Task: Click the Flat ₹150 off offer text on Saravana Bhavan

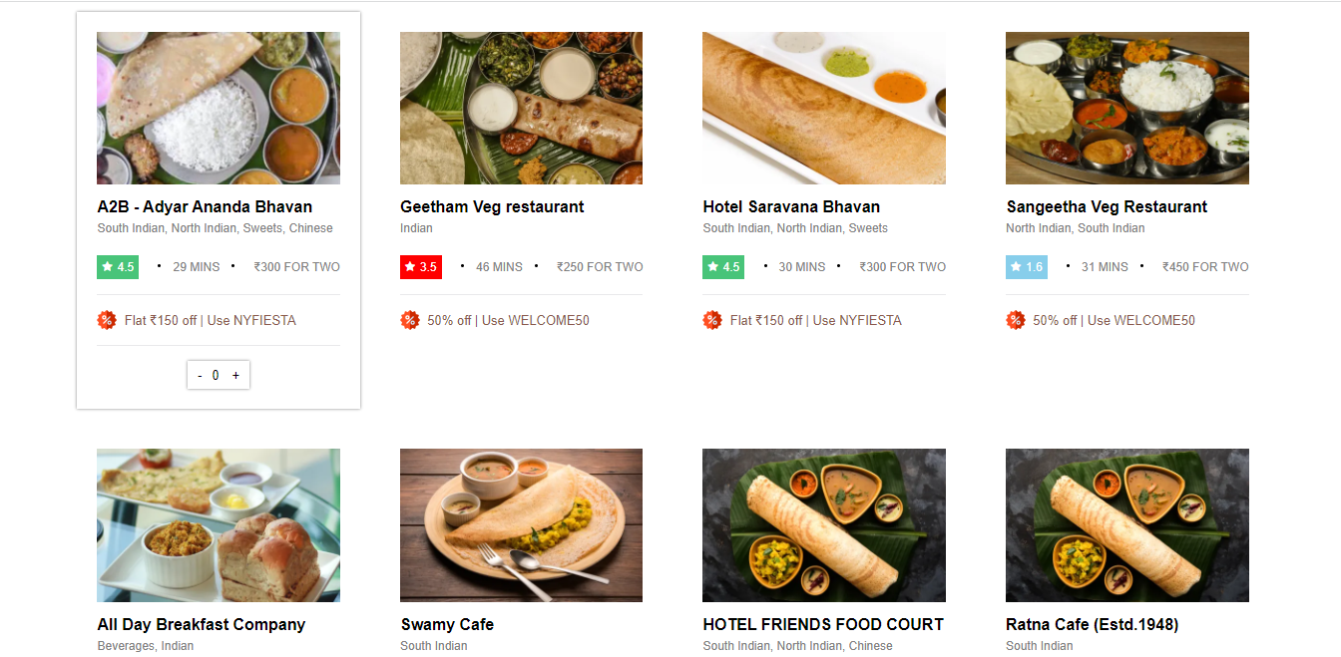Action: tap(766, 320)
